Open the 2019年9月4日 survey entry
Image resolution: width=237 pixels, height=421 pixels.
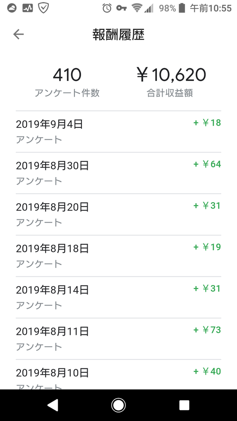point(118,132)
